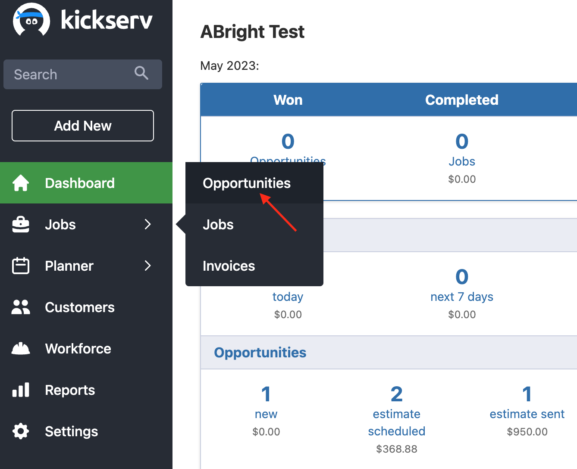This screenshot has width=577, height=469.
Task: Click the Settings gear icon
Action: point(21,431)
